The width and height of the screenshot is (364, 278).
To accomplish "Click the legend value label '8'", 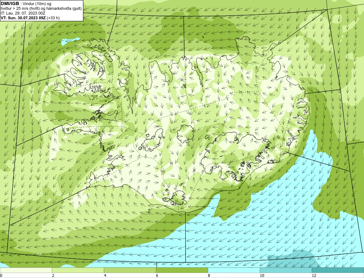I will click(x=209, y=276).
